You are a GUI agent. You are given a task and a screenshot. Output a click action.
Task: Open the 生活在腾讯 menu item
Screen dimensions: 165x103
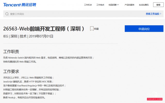tap(144, 5)
